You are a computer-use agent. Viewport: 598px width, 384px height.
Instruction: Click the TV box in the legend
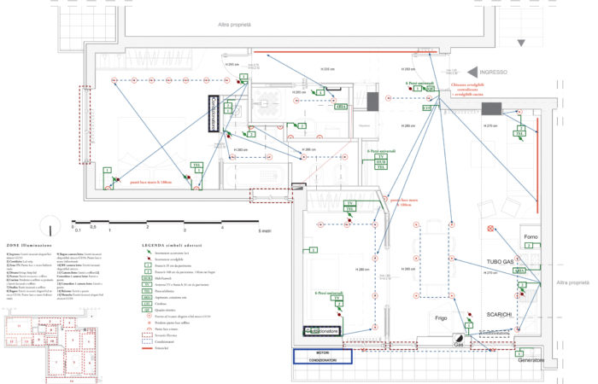pos(147,284)
